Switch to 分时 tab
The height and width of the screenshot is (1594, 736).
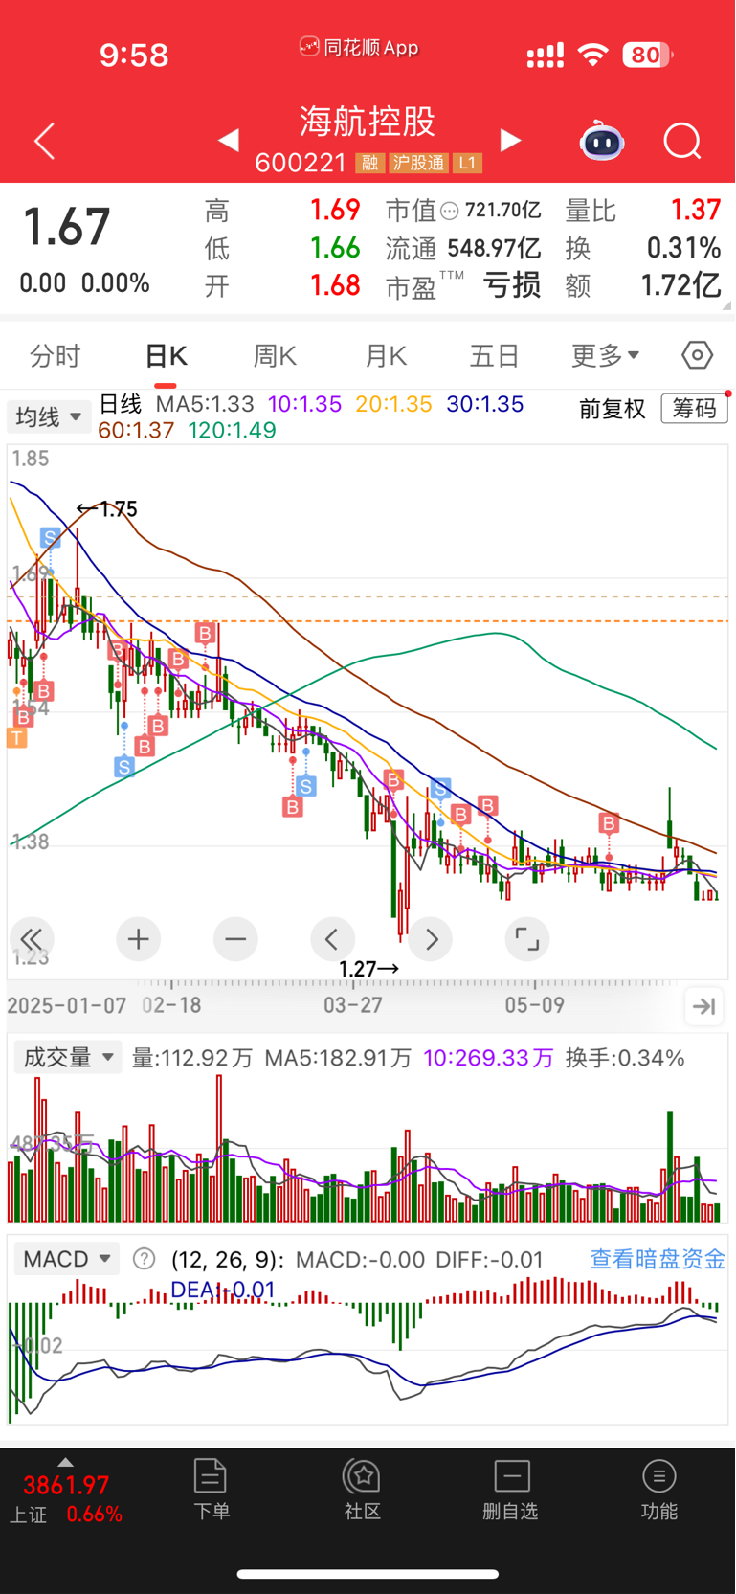tap(56, 356)
